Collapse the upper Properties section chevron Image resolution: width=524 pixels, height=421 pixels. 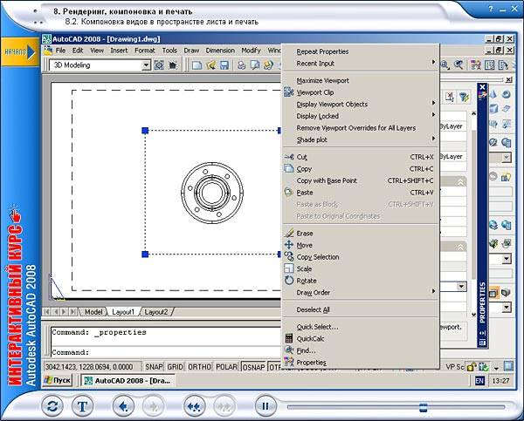click(460, 182)
